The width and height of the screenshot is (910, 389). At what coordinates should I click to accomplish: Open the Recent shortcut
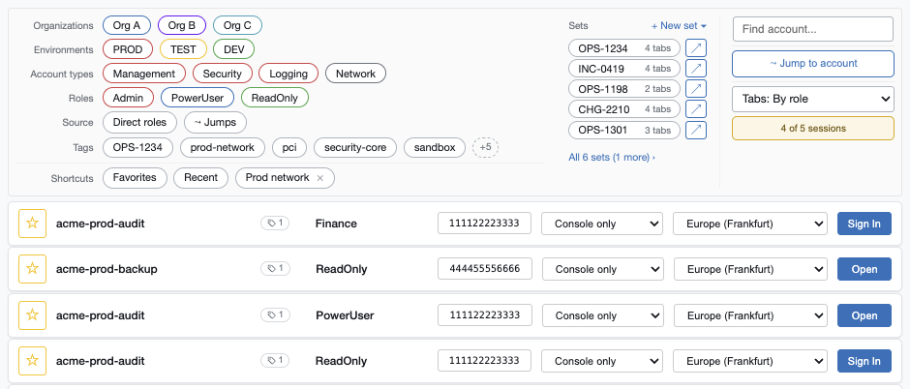coord(200,177)
